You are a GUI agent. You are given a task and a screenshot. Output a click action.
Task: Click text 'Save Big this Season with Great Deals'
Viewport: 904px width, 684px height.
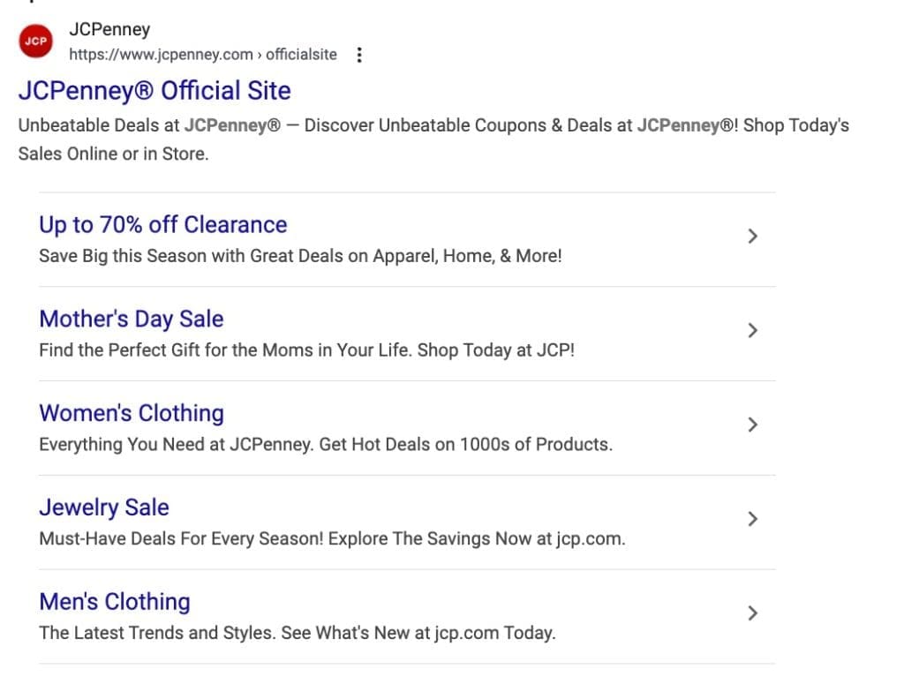(191, 256)
